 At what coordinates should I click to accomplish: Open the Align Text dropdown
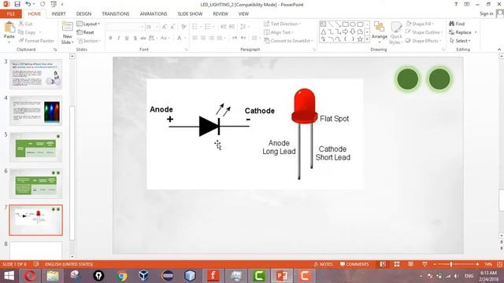279,32
